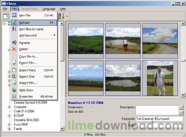Click the Rename icon in Film menu
Image resolution: width=186 pixels, height=137 pixels.
14,43
